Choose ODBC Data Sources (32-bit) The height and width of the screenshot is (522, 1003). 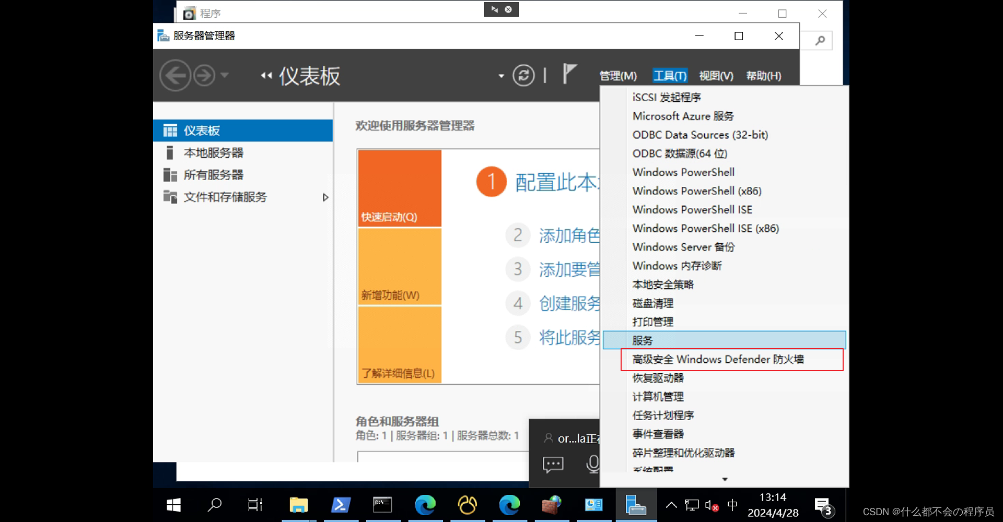click(x=724, y=135)
